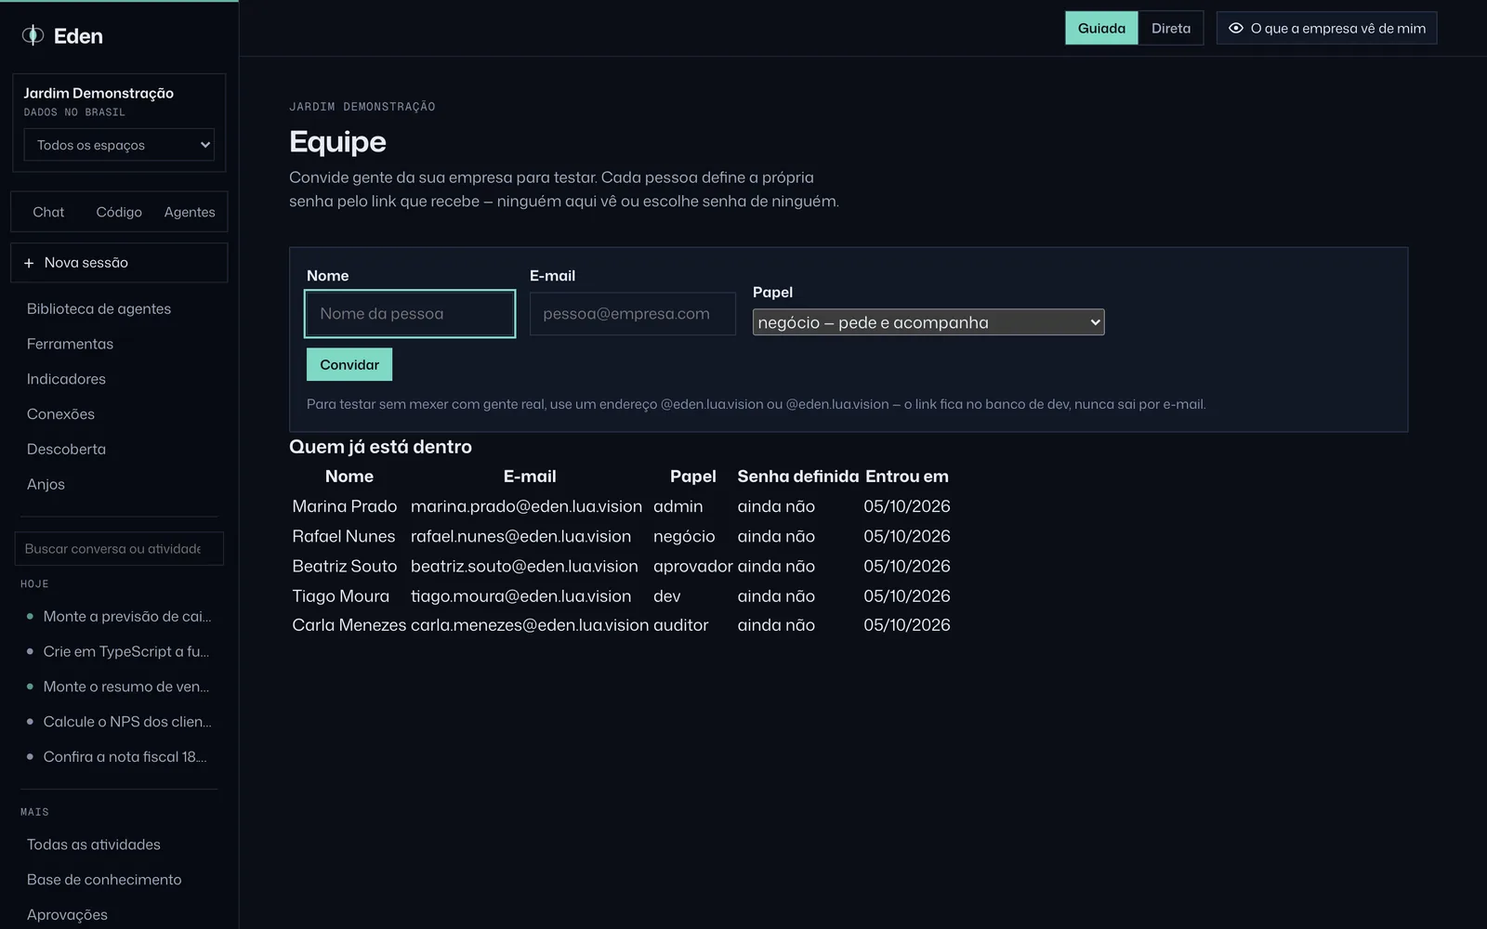Viewport: 1487px width, 929px height.
Task: Click the Eden logo icon
Action: pos(33,35)
